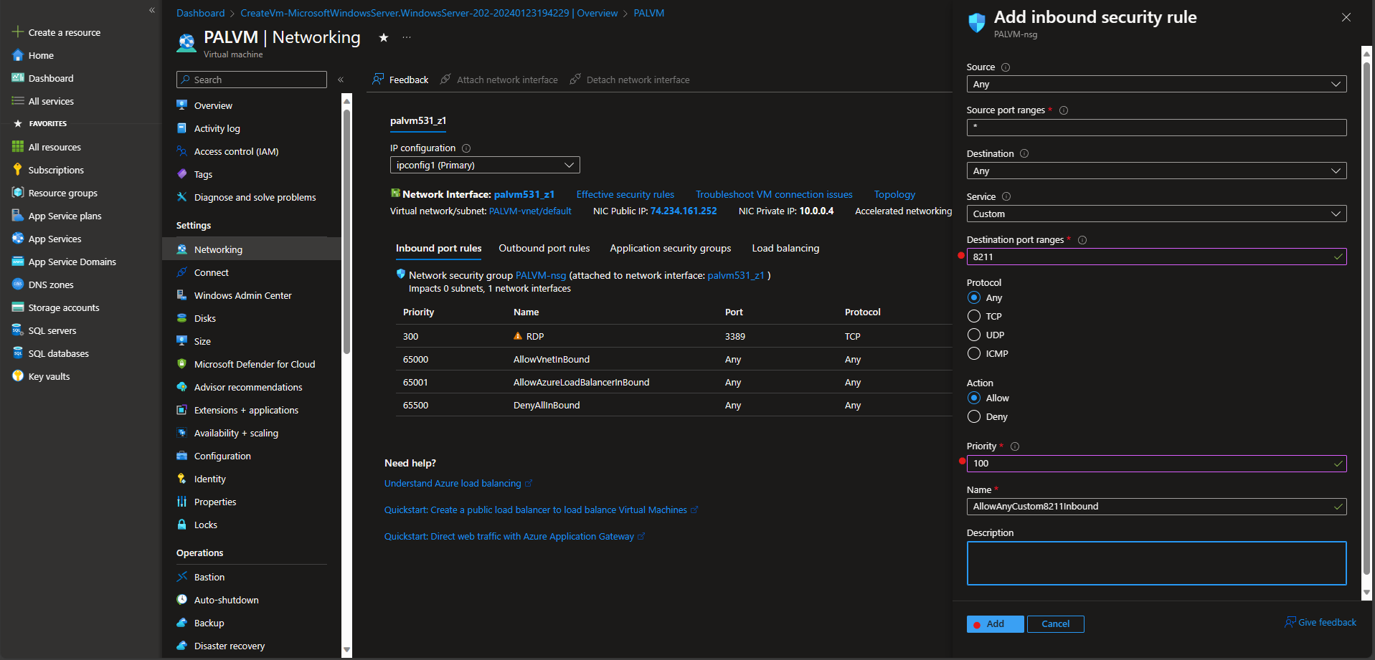This screenshot has height=660, width=1375.
Task: Open the Destination dropdown
Action: coord(1156,171)
